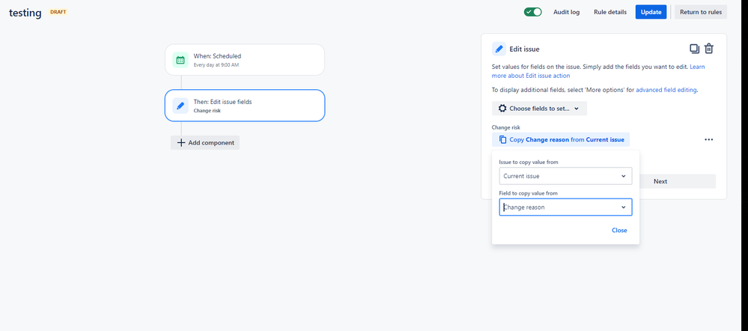Click the calendar Scheduled trigger icon

click(x=180, y=60)
